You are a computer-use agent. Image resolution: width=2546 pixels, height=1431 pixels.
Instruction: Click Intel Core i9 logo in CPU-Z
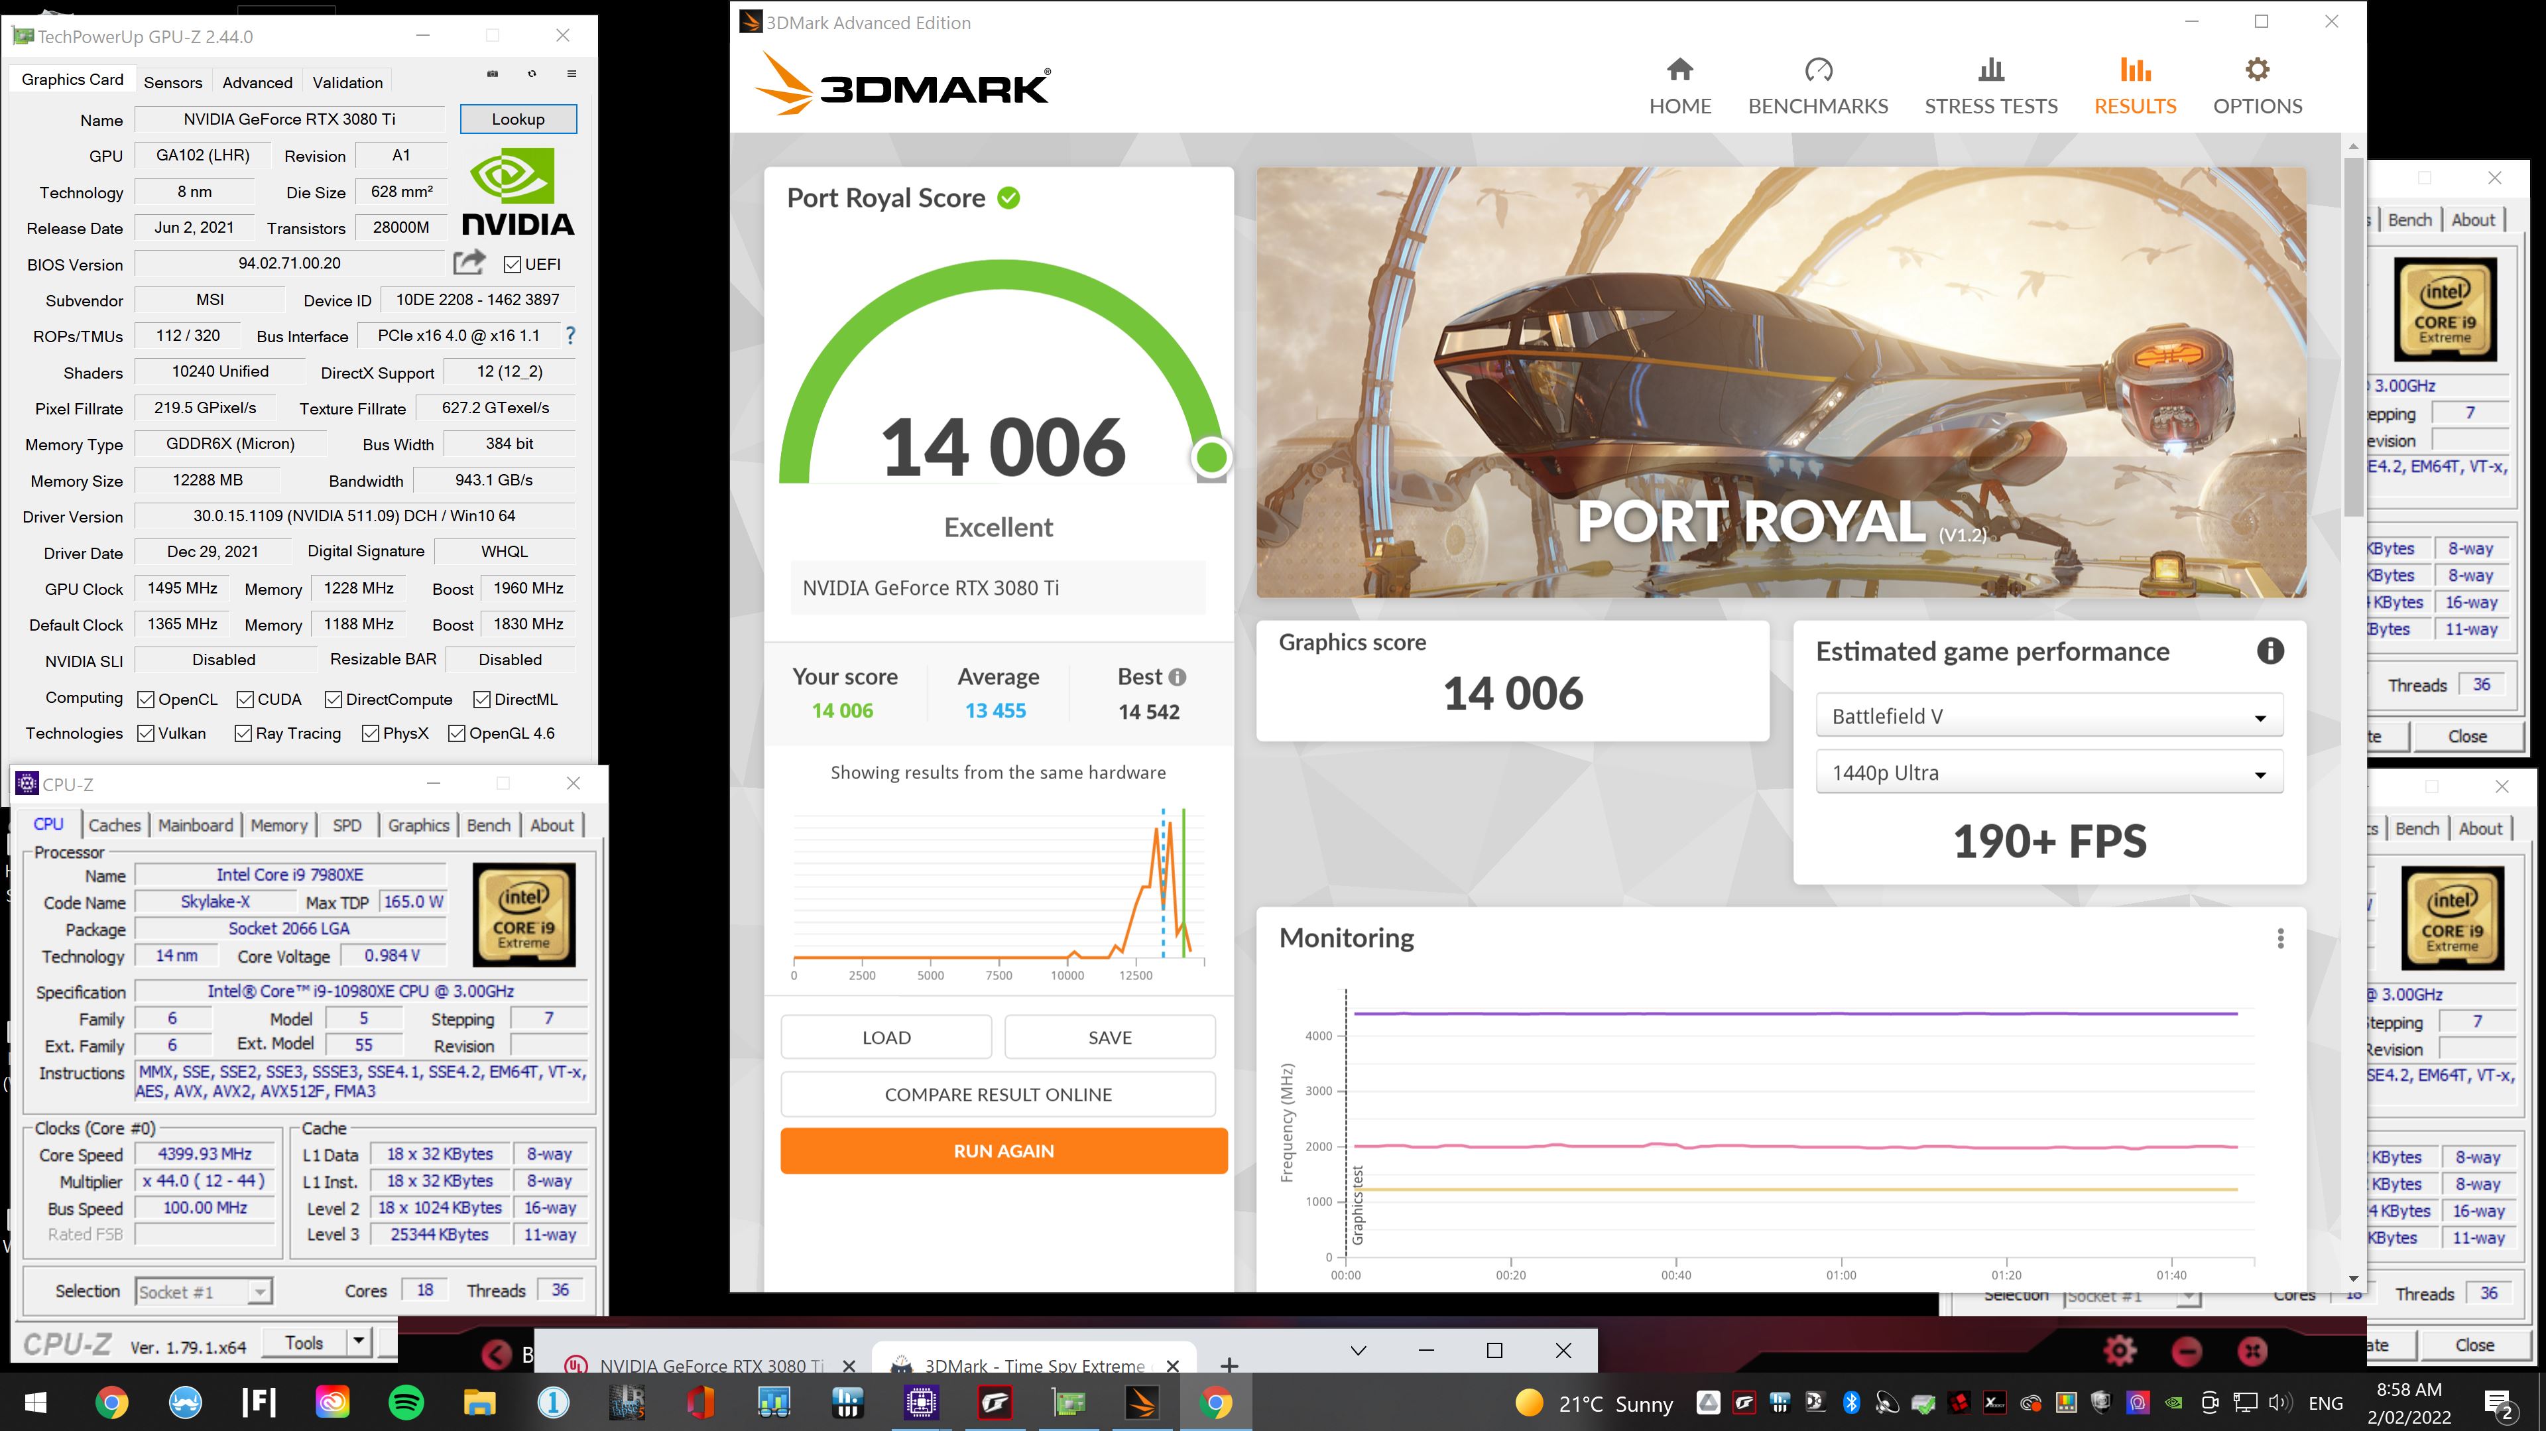[x=524, y=914]
